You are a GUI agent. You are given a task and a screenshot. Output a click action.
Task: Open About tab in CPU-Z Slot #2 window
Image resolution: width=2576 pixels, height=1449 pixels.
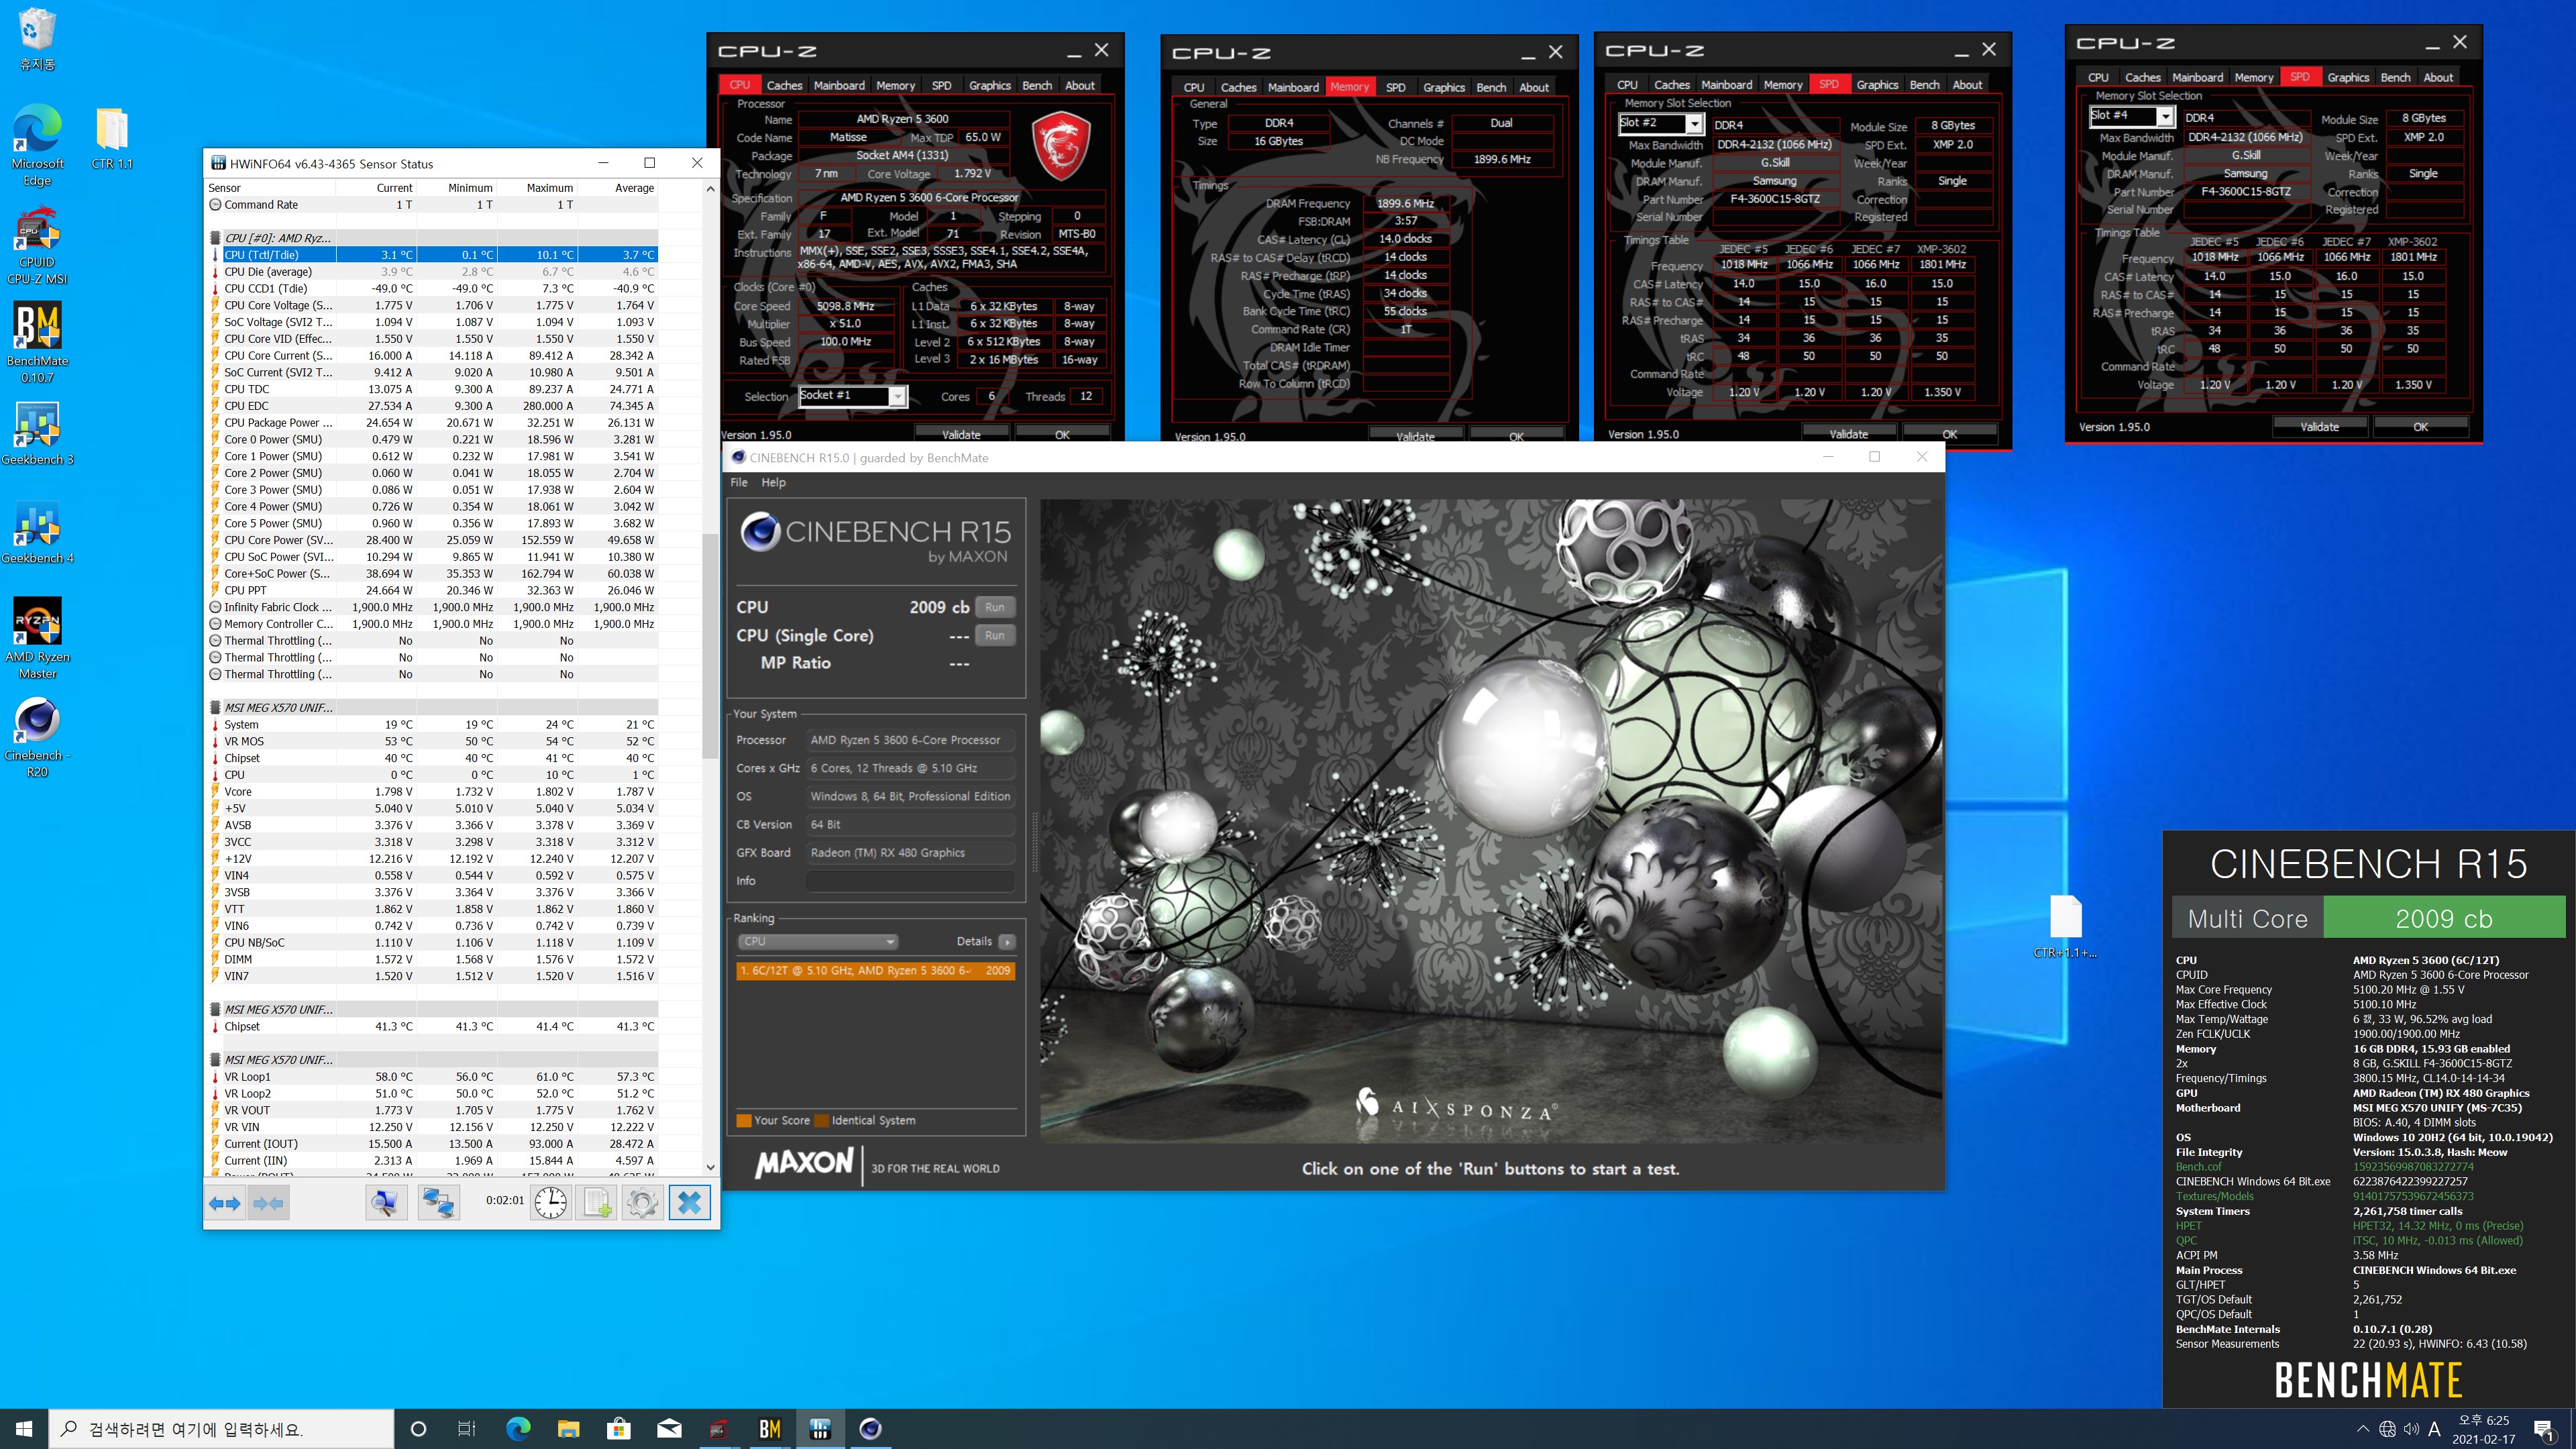point(1967,85)
